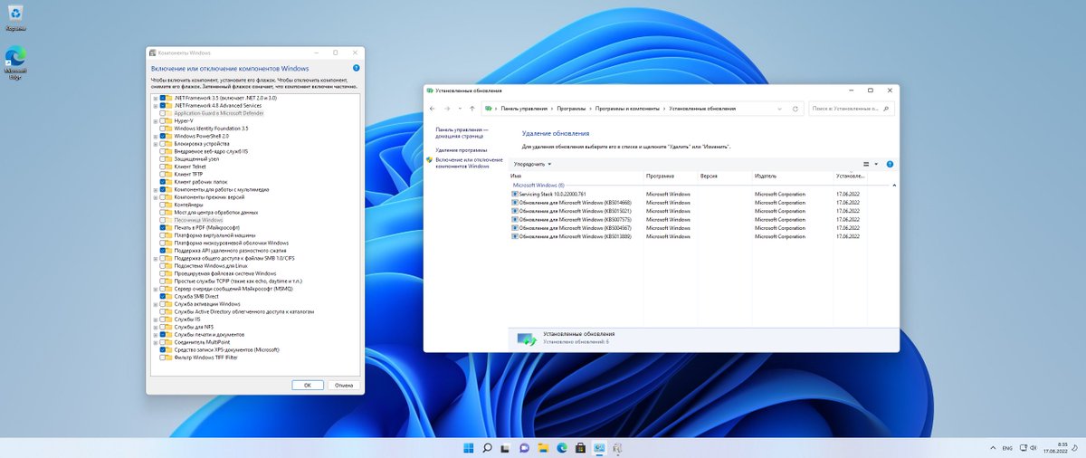Screen dimensions: 1086x458
Task: Enable Клиент TFTP checkbox
Action: point(164,174)
